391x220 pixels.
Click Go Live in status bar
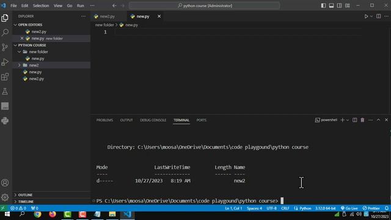click(349, 208)
